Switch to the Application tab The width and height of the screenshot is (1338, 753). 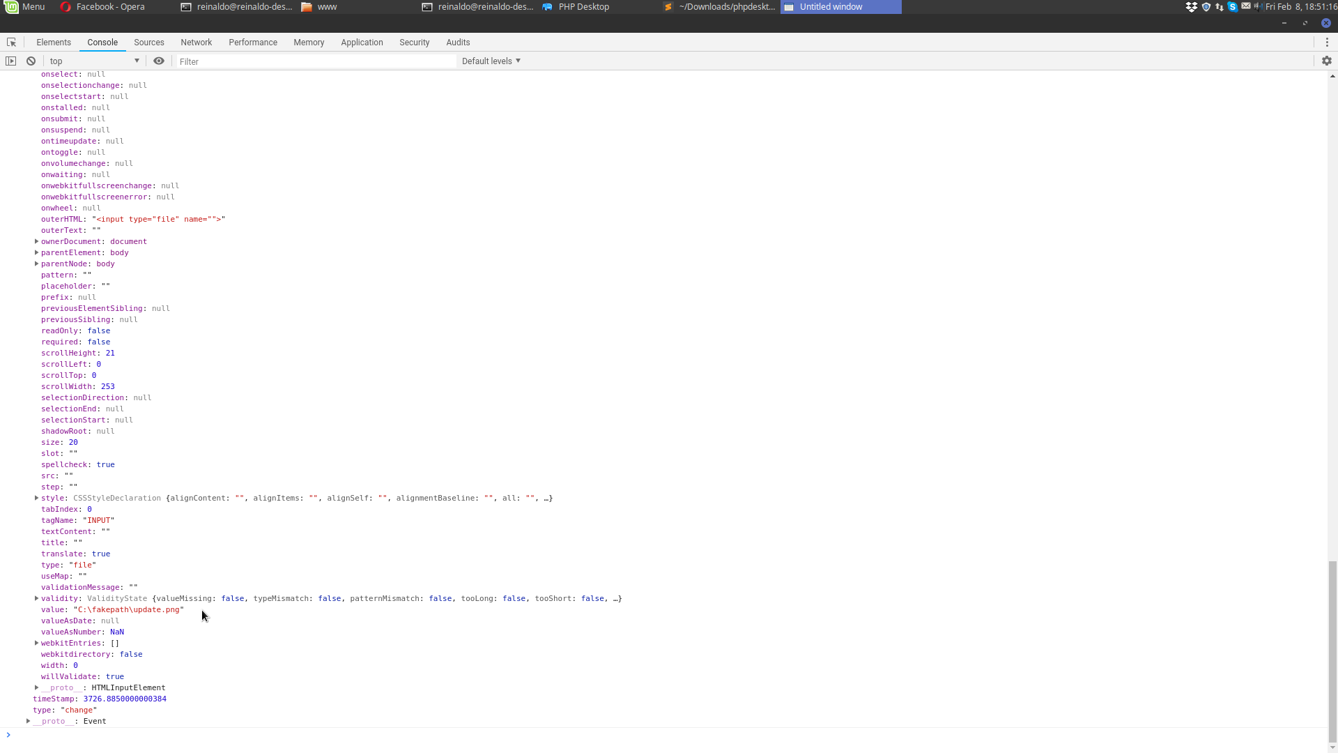point(362,42)
